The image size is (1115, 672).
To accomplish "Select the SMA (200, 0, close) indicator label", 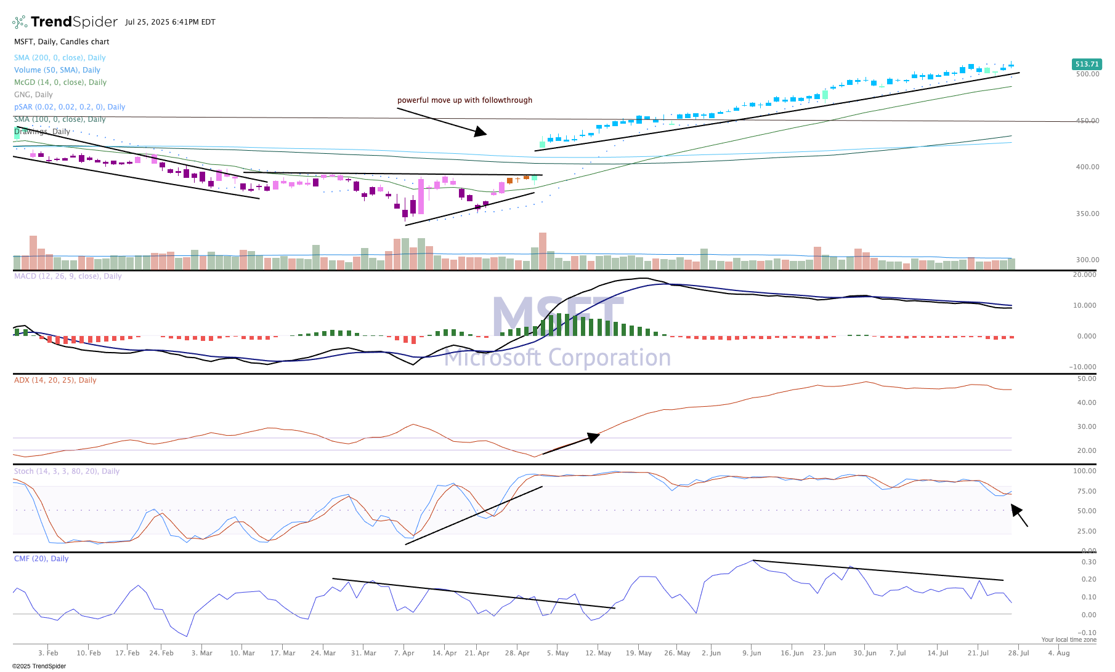I will coord(60,58).
